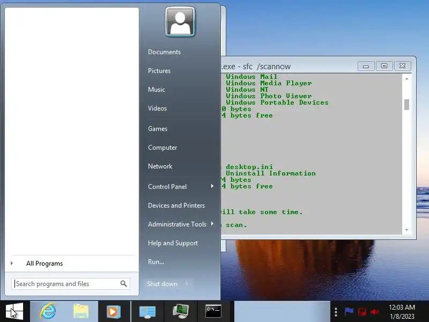Click the search magnifier icon
Screen dimensions: 429x322
(124, 284)
